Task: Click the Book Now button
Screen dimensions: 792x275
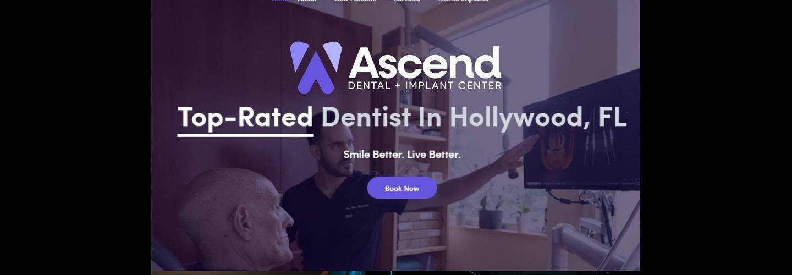Action: [402, 188]
